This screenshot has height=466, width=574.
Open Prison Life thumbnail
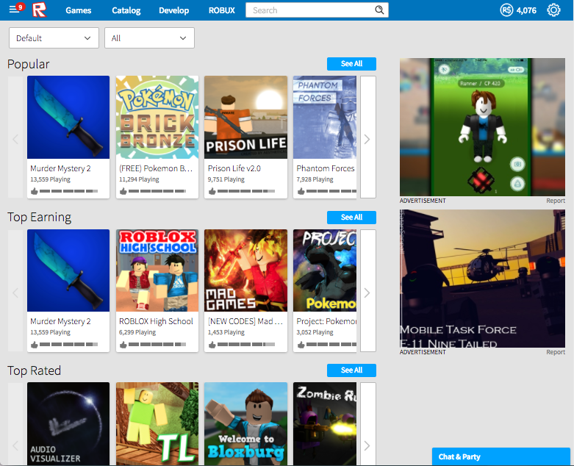click(246, 117)
